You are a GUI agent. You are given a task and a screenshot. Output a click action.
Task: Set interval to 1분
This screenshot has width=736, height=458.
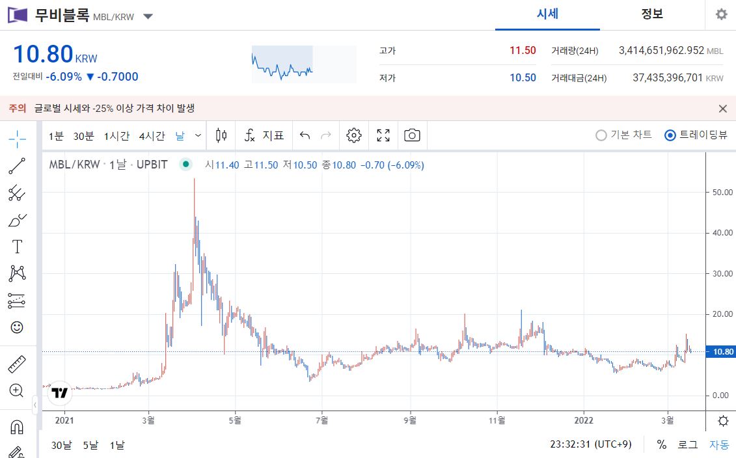pyautogui.click(x=56, y=136)
